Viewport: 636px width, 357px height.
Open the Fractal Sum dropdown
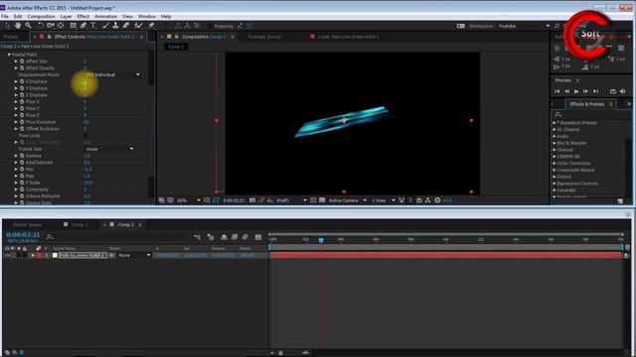click(109, 149)
